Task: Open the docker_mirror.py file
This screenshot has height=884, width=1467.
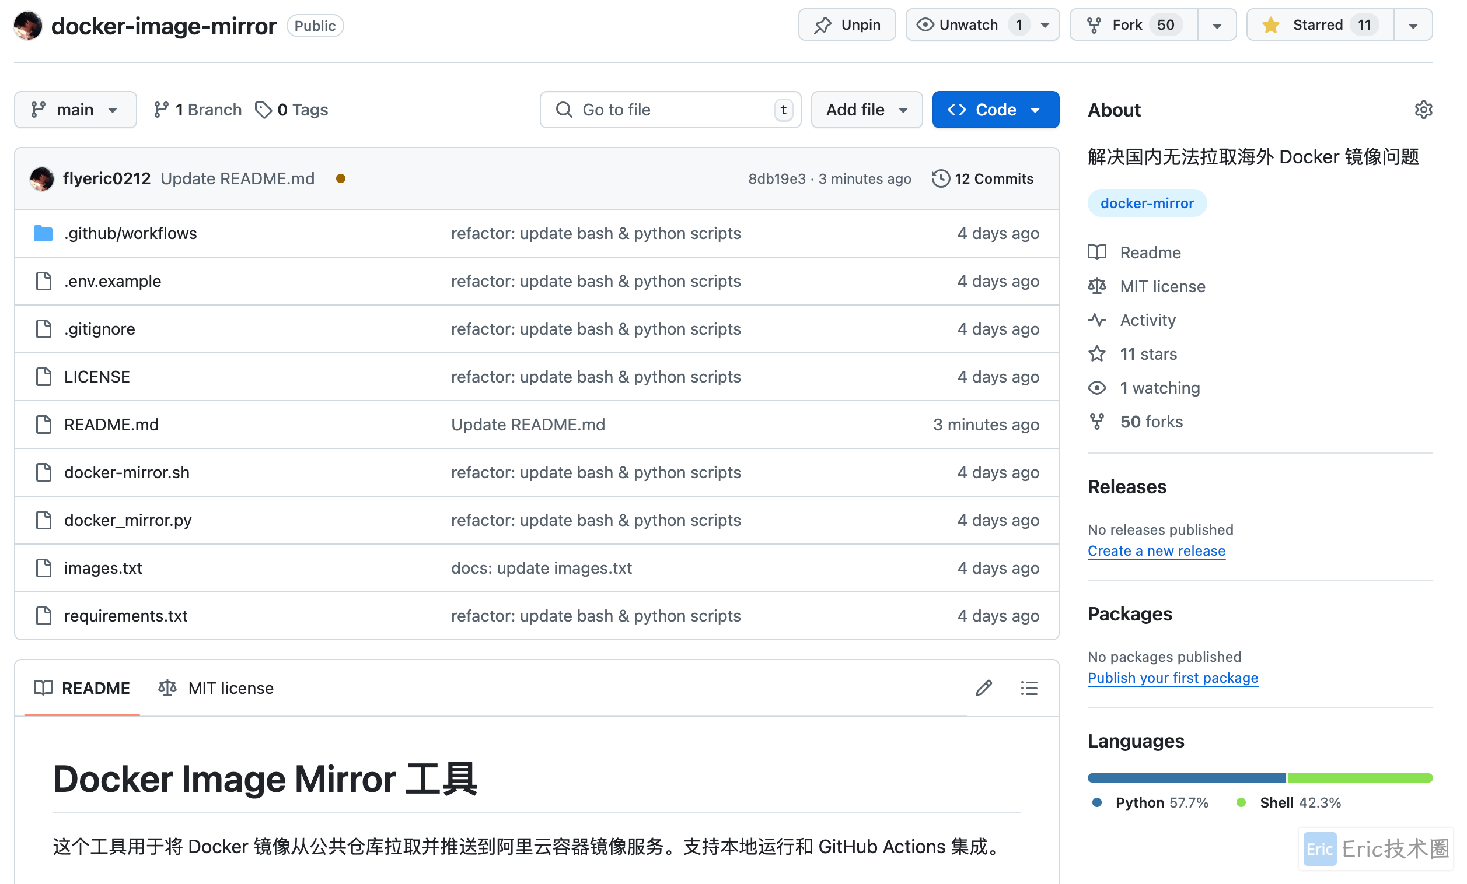Action: (128, 520)
